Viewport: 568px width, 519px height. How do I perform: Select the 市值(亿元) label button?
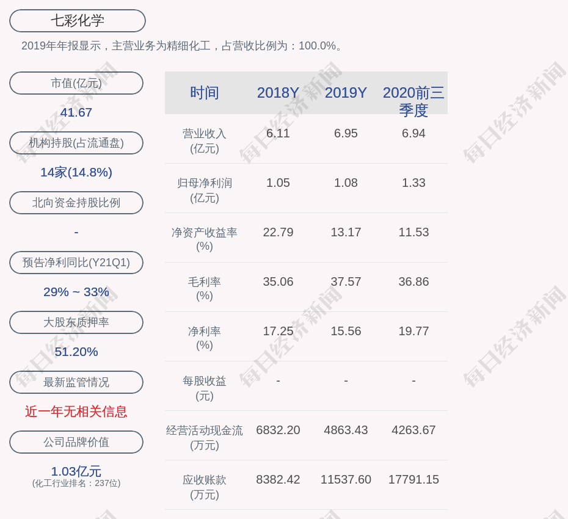click(x=76, y=83)
